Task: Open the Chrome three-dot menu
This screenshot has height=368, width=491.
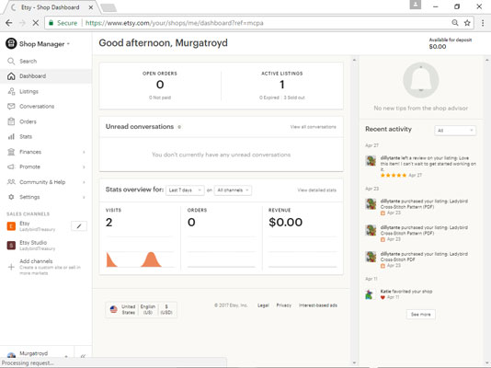Action: click(x=483, y=23)
